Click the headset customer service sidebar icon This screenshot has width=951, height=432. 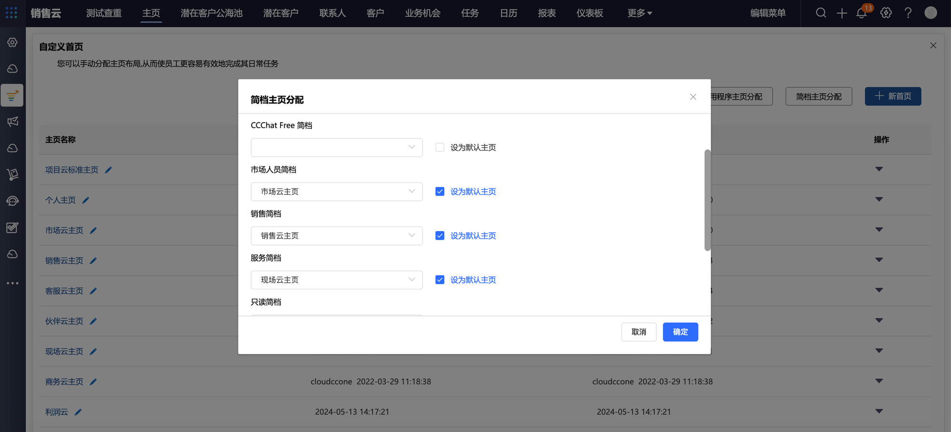click(13, 201)
